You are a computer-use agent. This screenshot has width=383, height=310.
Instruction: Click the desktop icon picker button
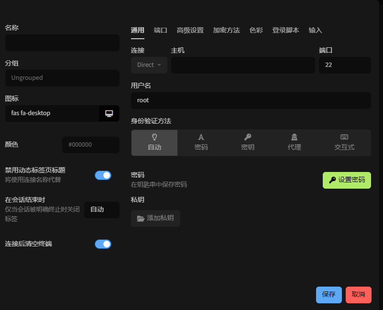click(109, 113)
